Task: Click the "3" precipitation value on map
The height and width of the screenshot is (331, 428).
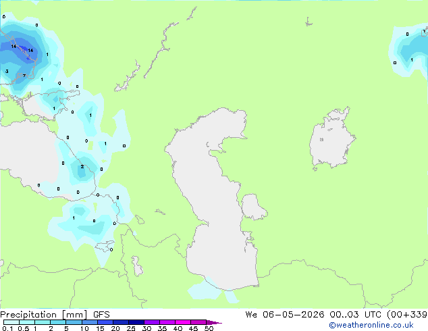Action: click(x=7, y=72)
